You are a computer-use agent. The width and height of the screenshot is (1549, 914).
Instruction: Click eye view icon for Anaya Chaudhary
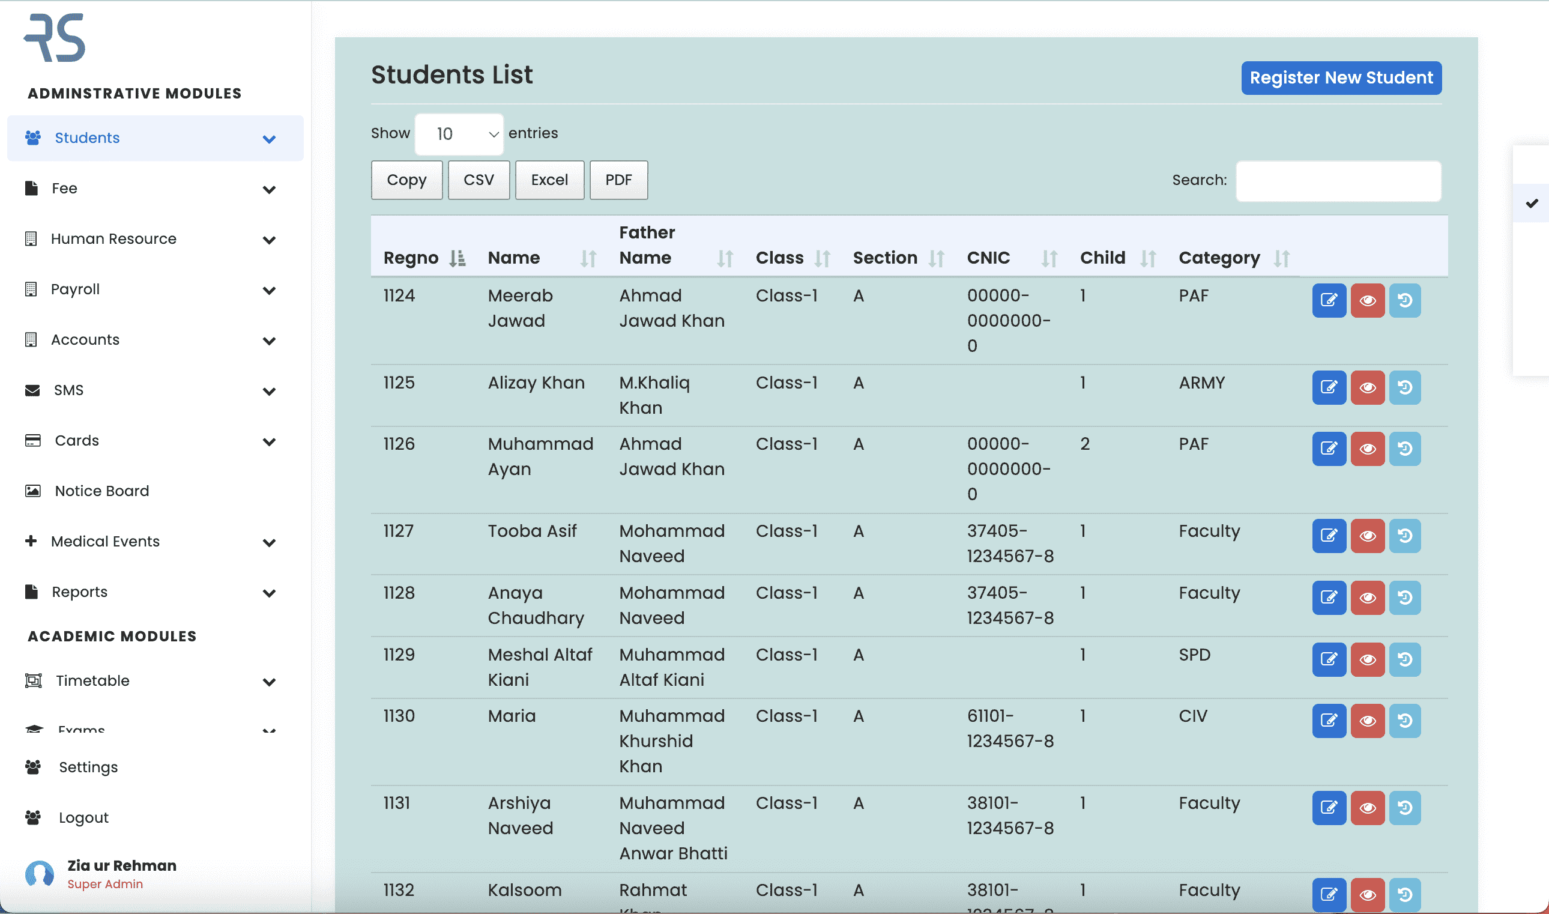click(1366, 598)
